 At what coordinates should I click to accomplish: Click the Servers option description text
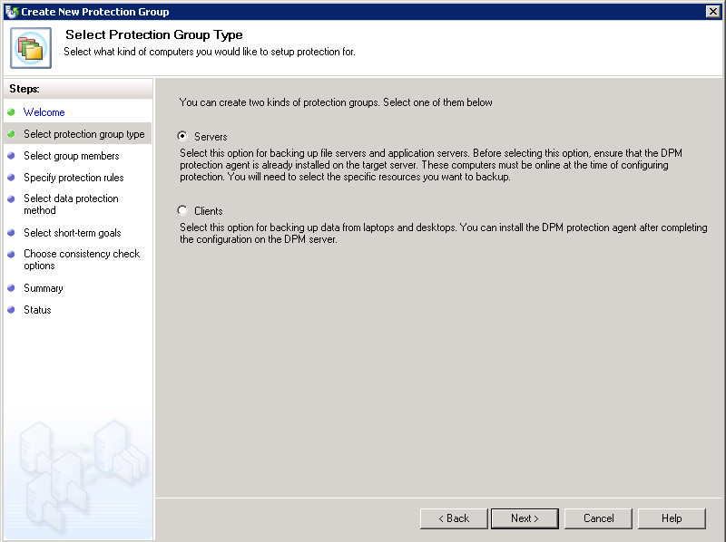click(430, 165)
